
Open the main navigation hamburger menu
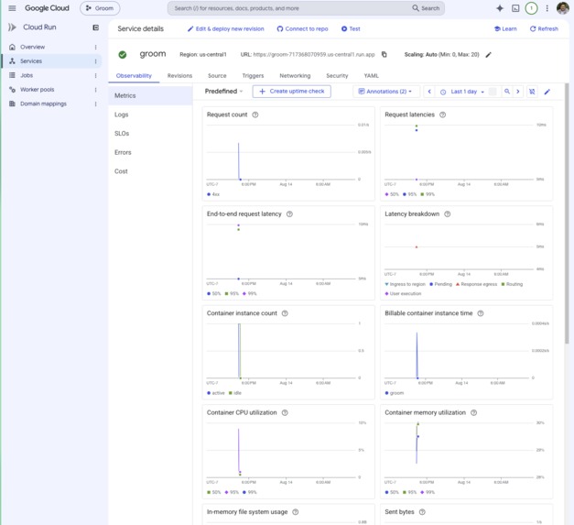tap(12, 8)
